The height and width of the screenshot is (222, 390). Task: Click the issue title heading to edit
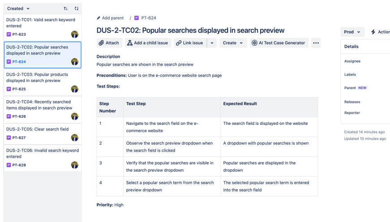pyautogui.click(x=190, y=30)
